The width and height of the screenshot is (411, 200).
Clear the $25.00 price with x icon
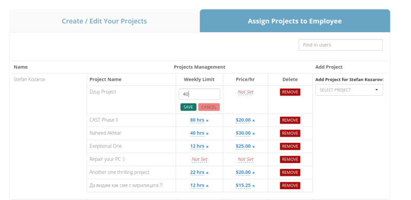253,147
